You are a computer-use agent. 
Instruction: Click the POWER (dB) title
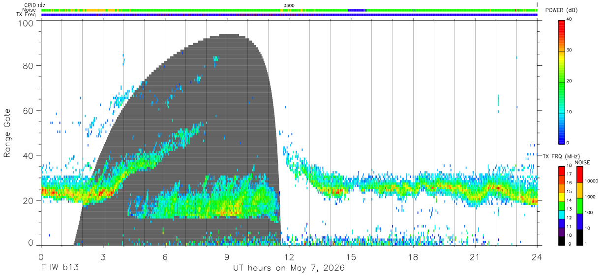[x=562, y=10]
